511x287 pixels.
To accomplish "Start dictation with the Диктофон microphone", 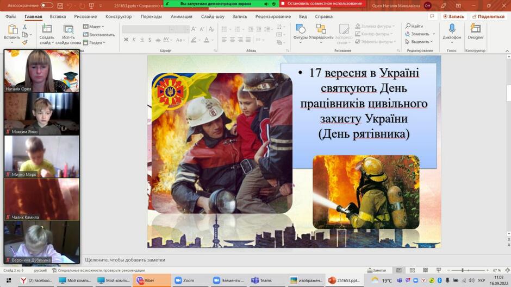I will [x=452, y=34].
